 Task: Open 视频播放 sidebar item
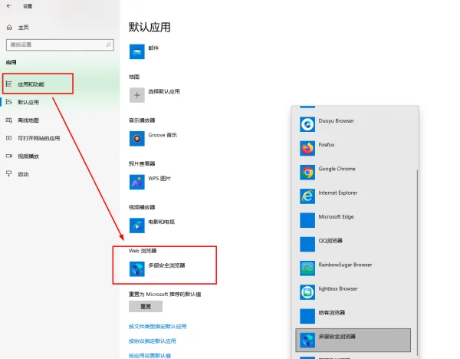point(60,156)
